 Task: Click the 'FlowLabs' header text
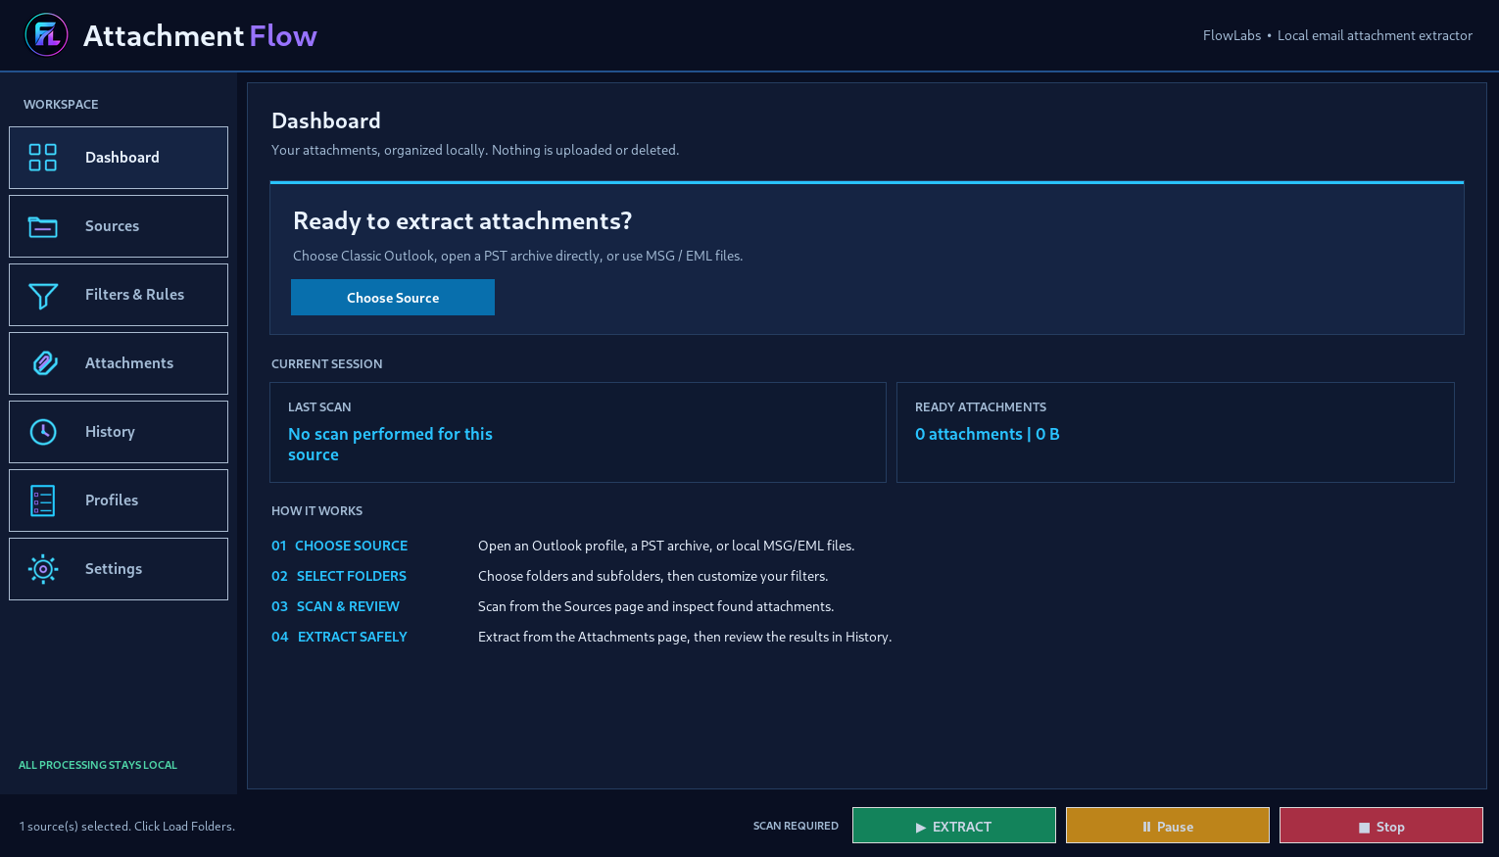tap(1233, 35)
